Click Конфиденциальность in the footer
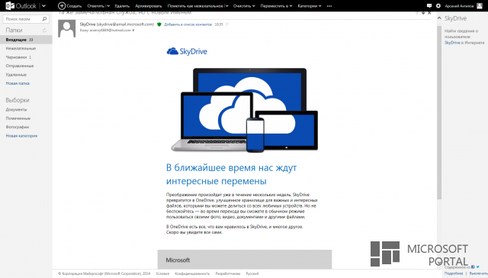 point(192,273)
